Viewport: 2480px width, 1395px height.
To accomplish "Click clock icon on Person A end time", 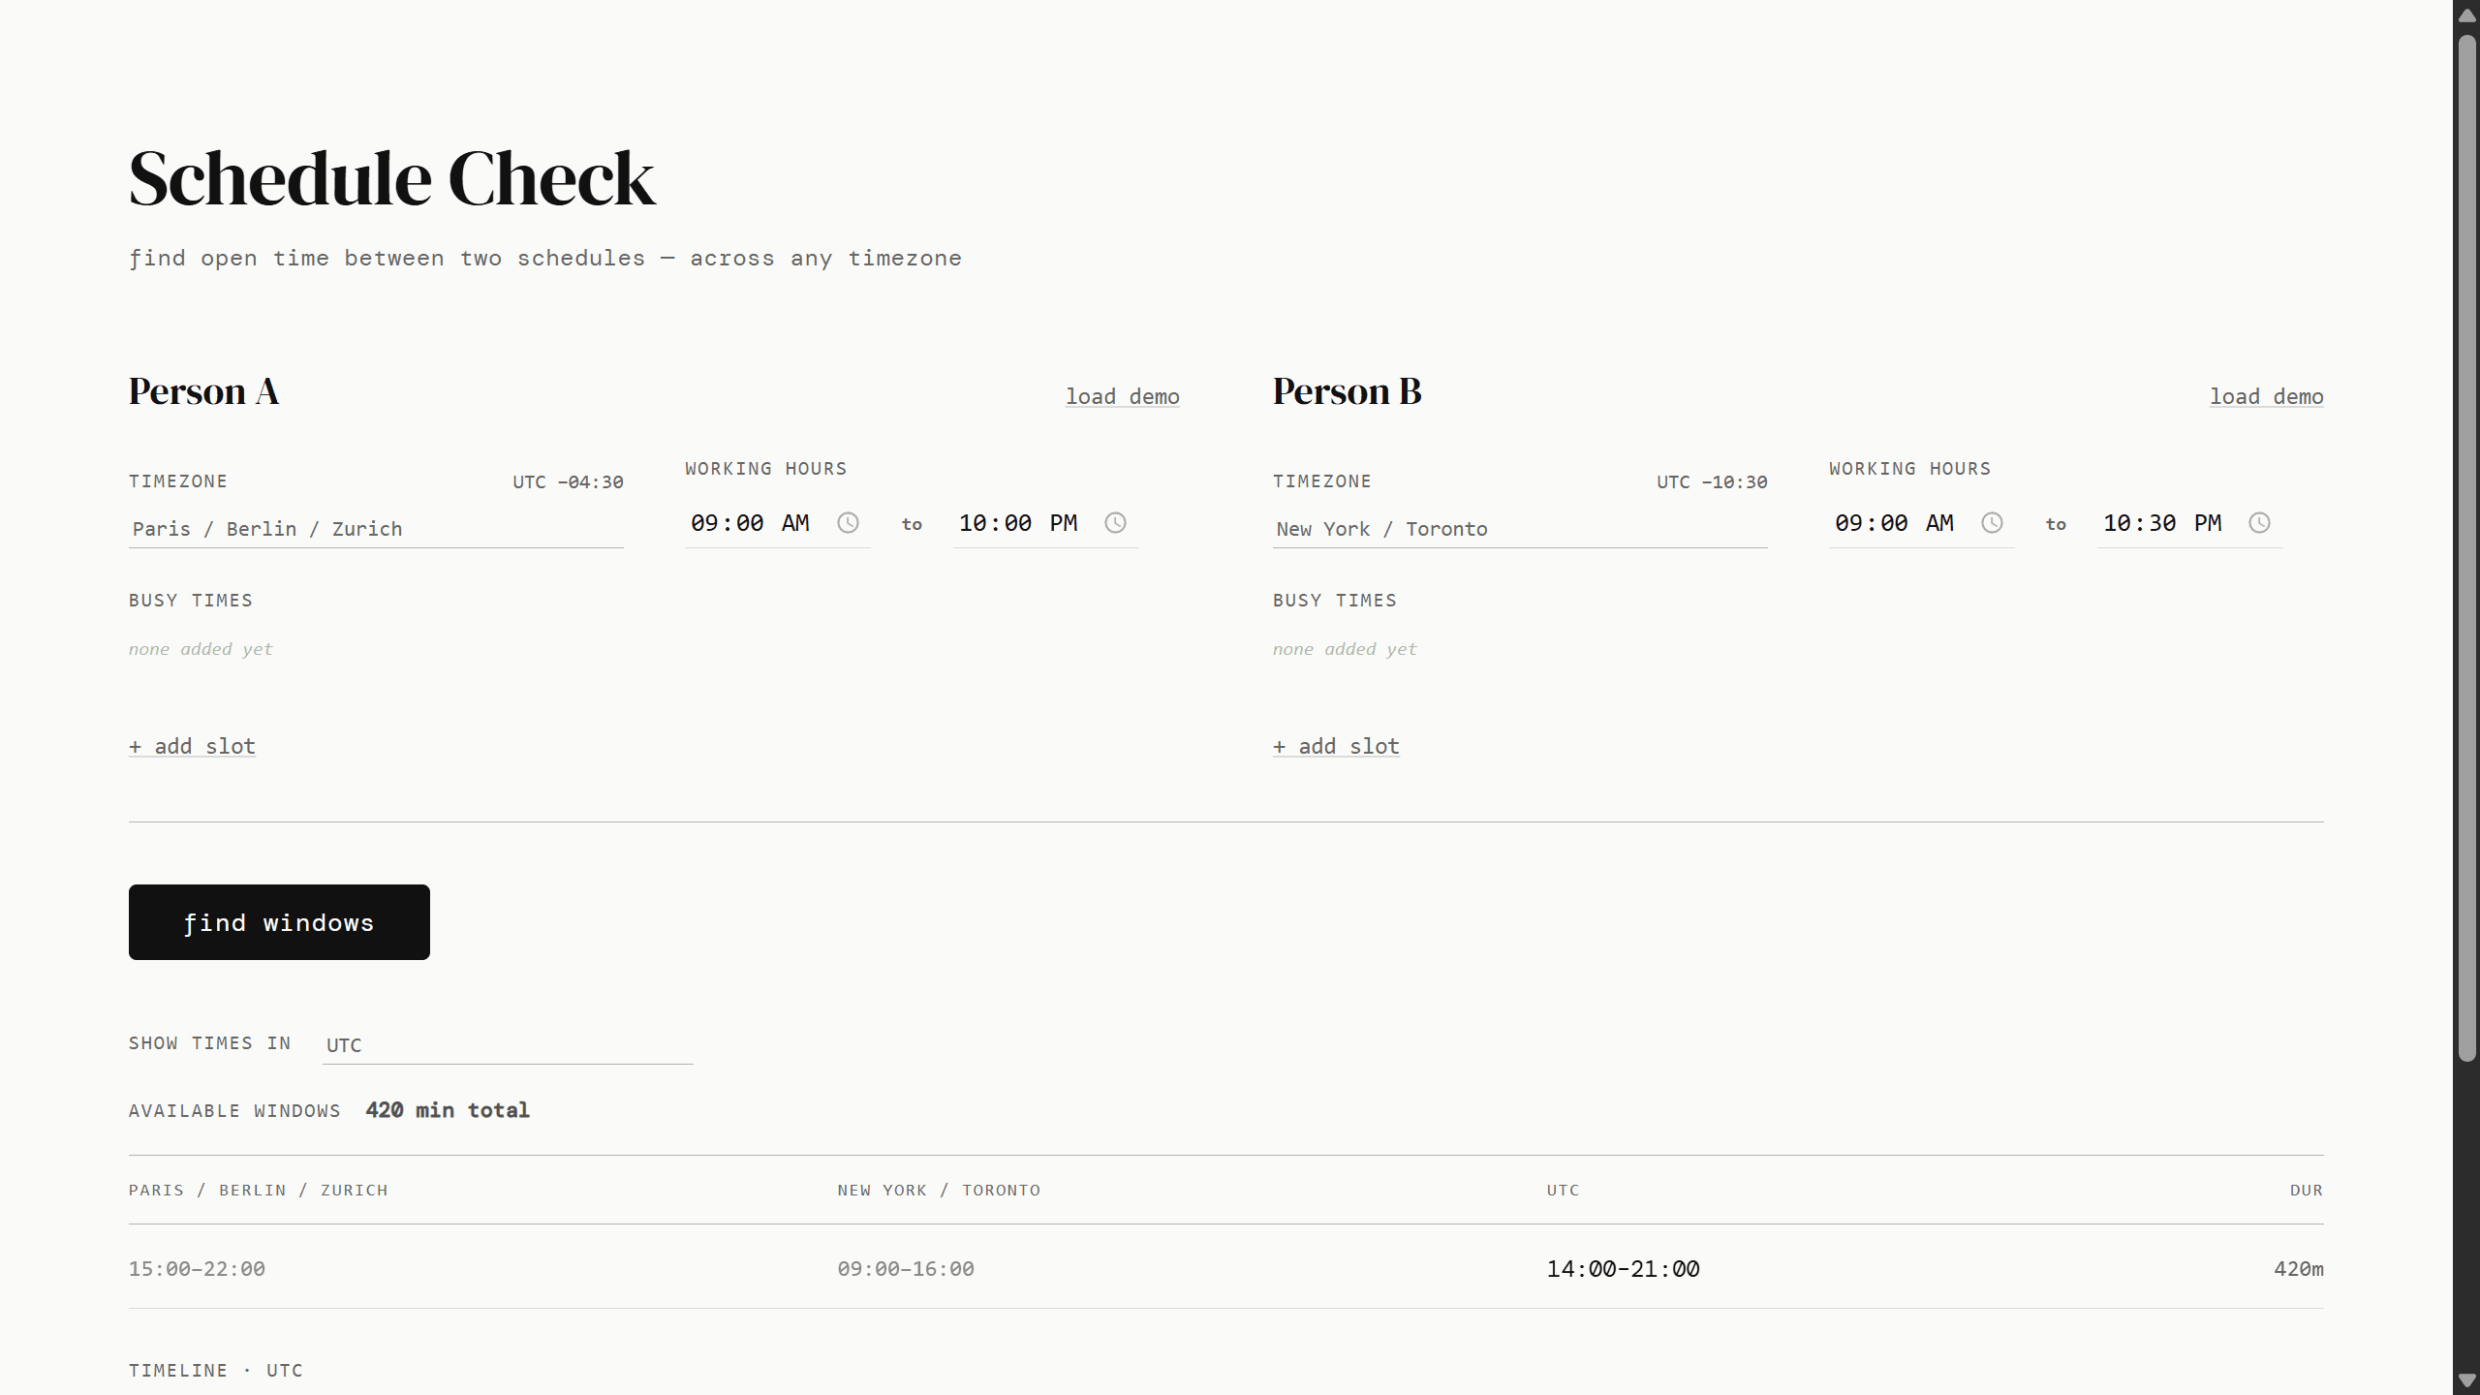I will pyautogui.click(x=1115, y=523).
